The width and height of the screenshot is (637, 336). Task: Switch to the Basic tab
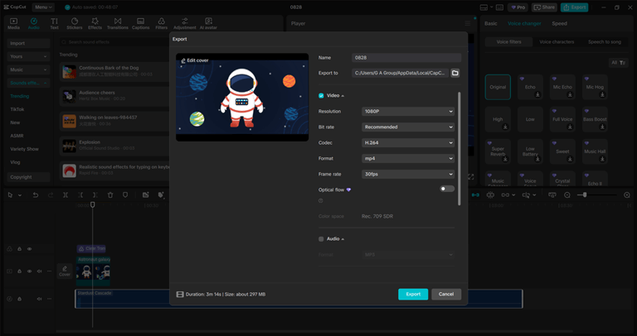coord(491,23)
